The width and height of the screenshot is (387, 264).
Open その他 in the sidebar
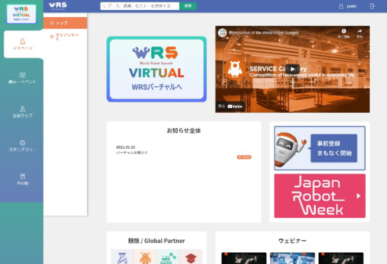tap(22, 180)
